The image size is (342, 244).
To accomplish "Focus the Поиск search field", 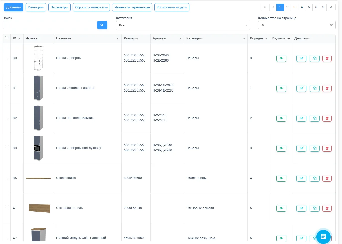I will [49, 25].
